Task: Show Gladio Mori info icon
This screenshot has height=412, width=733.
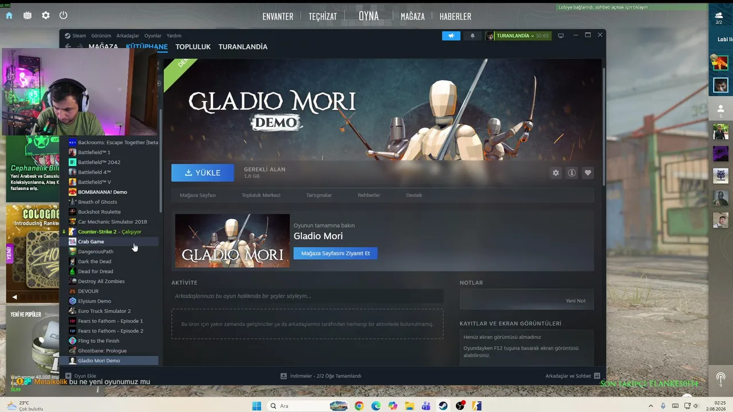Action: click(x=572, y=173)
